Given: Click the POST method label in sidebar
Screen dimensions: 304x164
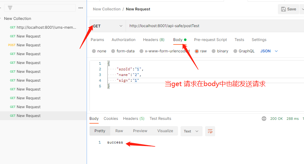Looking at the screenshot, I should (12, 45).
